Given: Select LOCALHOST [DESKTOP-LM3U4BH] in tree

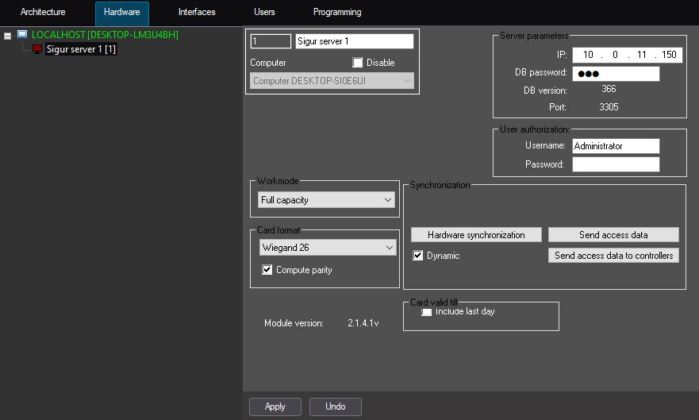Looking at the screenshot, I should click(x=105, y=35).
